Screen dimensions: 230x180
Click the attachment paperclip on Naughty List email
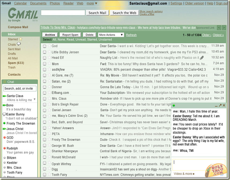pos(202,58)
